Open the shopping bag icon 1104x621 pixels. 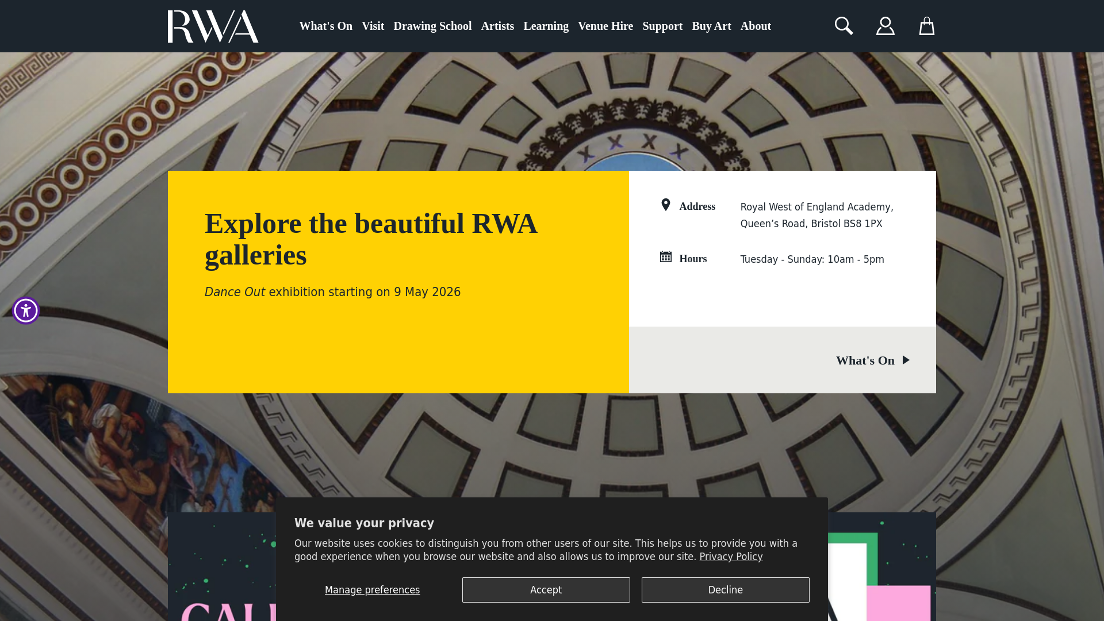[x=927, y=26]
